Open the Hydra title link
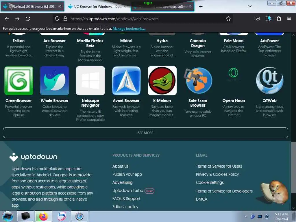296x222 pixels. 162,41
